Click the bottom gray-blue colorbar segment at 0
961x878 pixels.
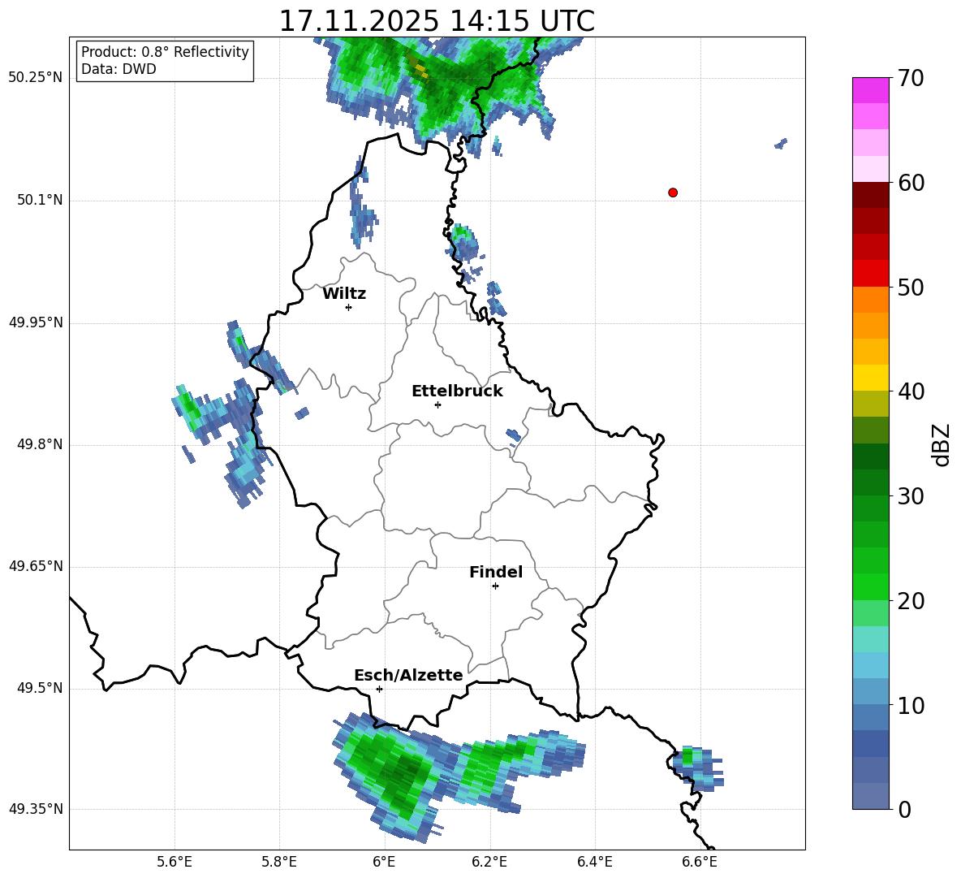pyautogui.click(x=871, y=796)
